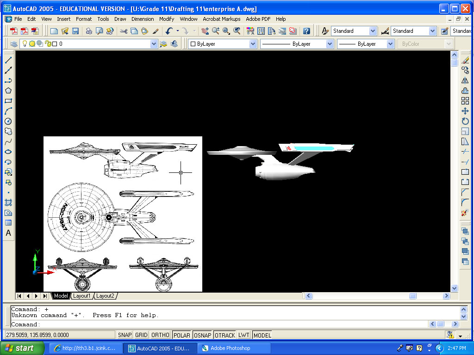Toggle POLAR tracking in status bar
This screenshot has height=355, width=474.
(x=181, y=335)
